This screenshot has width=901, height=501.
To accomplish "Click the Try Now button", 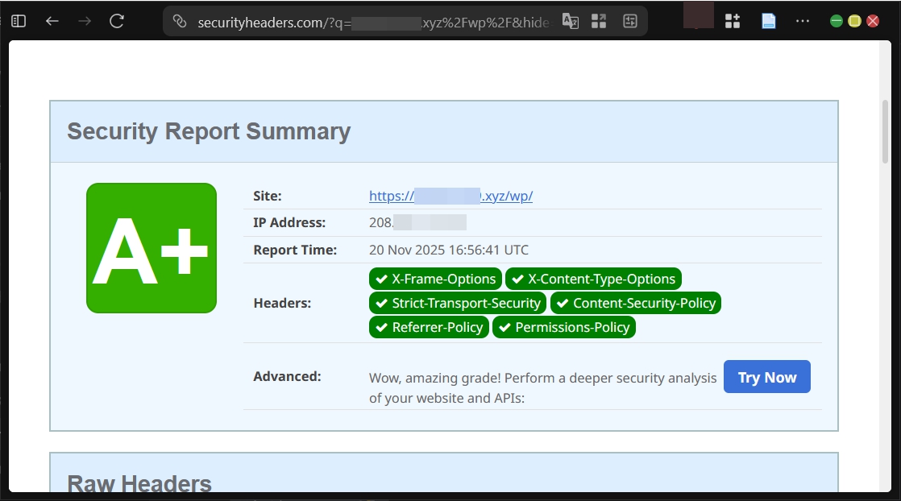I will pos(766,376).
